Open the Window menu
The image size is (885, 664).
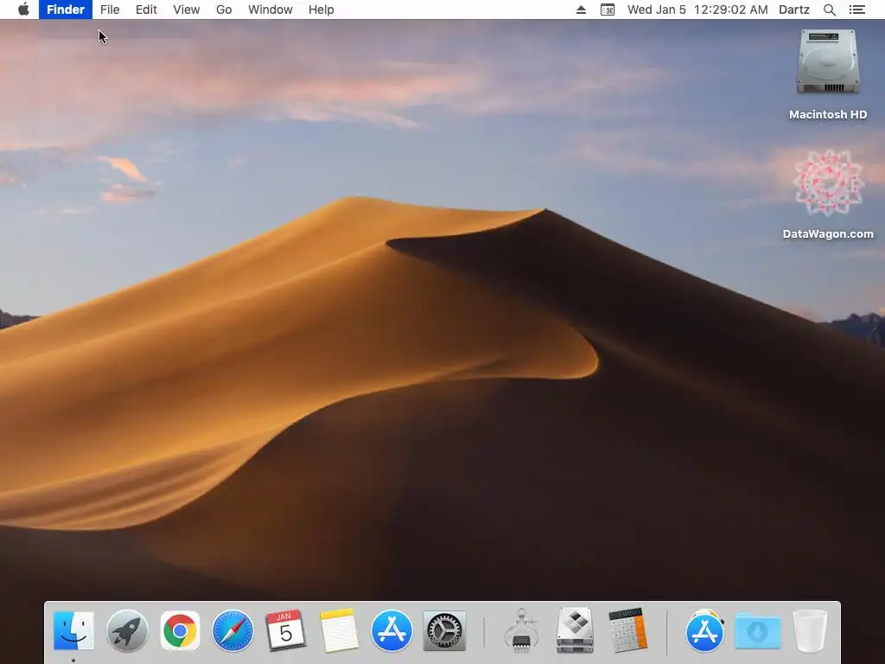click(x=271, y=10)
